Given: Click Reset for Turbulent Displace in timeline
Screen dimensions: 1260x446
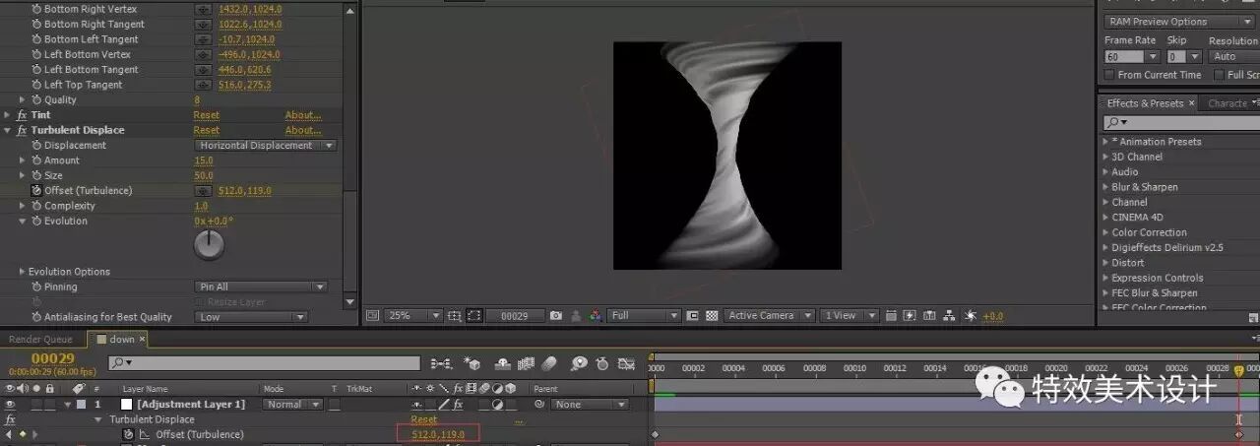Looking at the screenshot, I should click(x=424, y=419).
